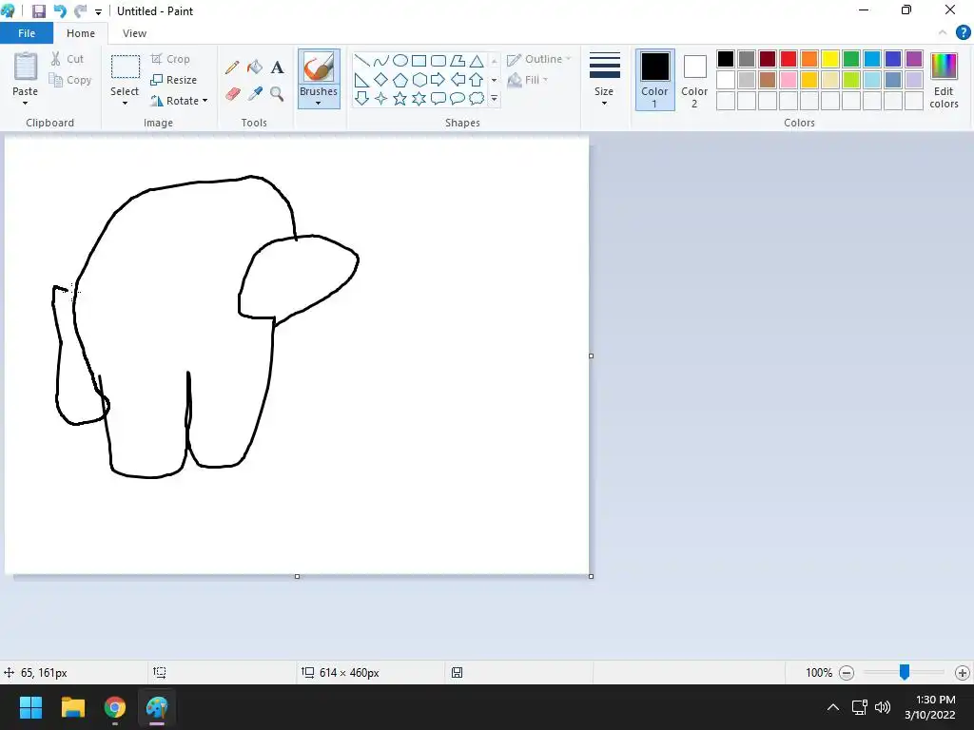Open Paint Help question mark
Image resolution: width=974 pixels, height=730 pixels.
(963, 32)
